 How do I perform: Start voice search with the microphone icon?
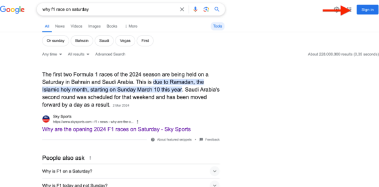(195, 9)
